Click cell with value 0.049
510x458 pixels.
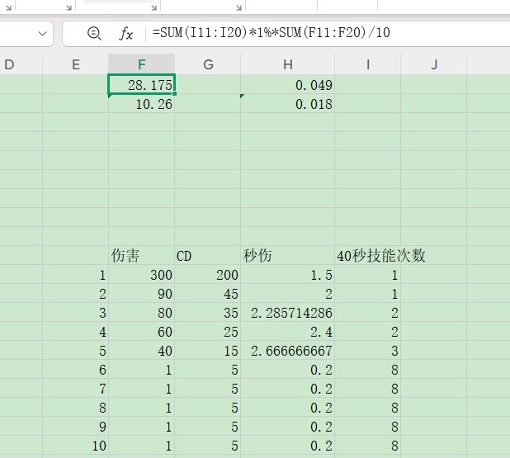pos(287,85)
